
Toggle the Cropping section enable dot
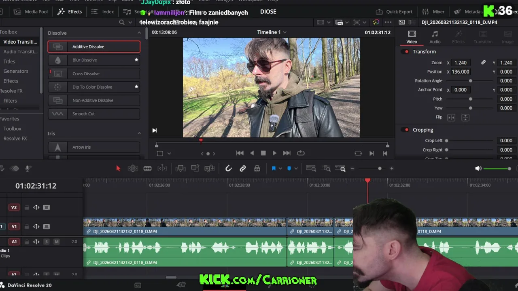click(x=407, y=130)
